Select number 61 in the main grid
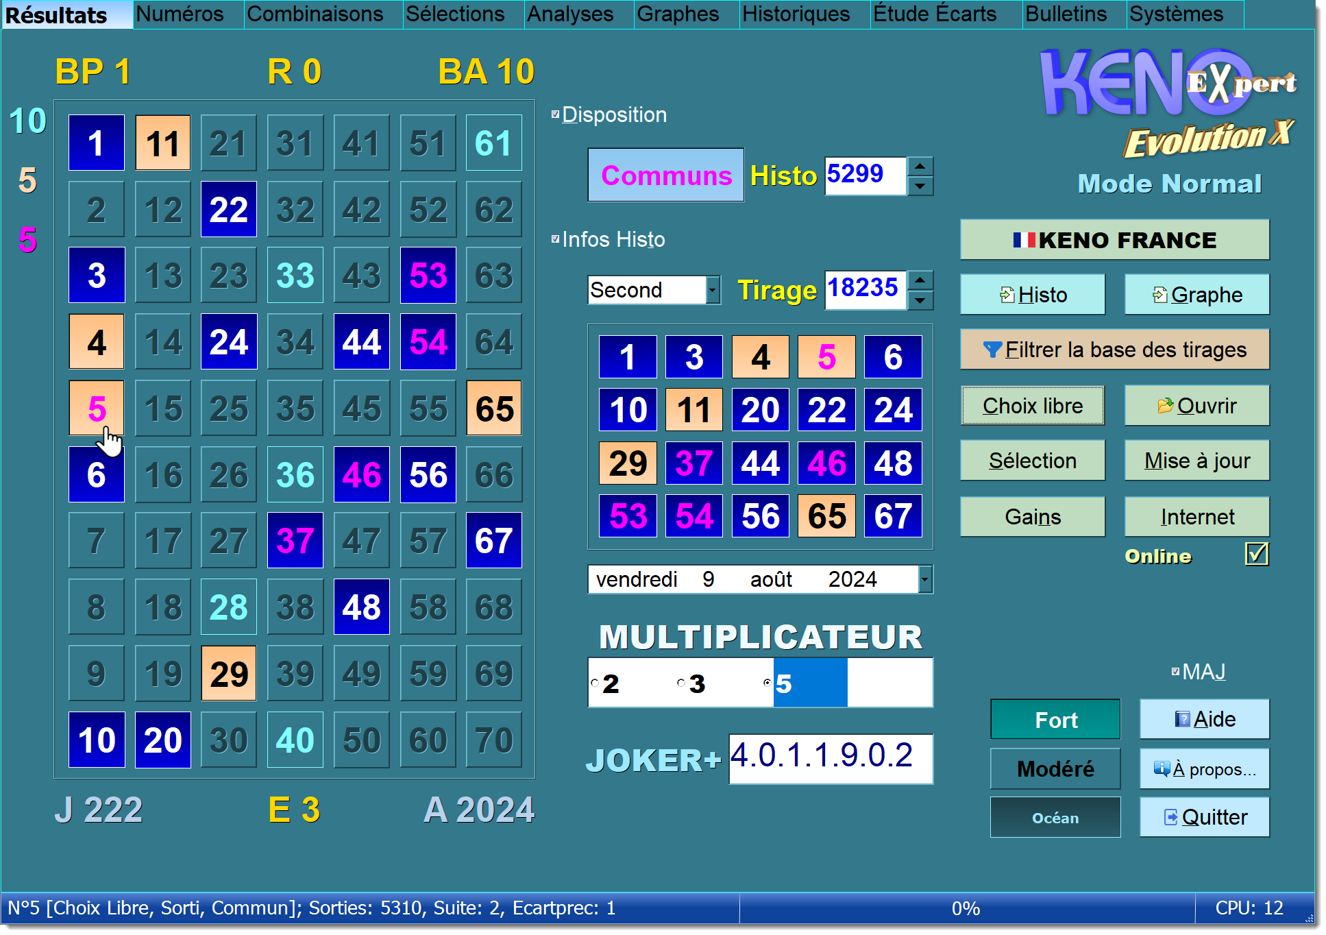Screen dimensions: 1326x935 [494, 143]
